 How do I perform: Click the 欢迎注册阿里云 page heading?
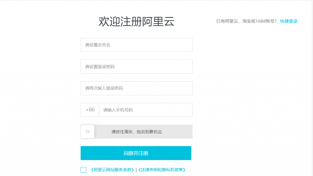pyautogui.click(x=137, y=21)
